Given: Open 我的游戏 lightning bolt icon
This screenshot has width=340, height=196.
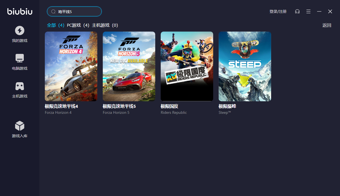Looking at the screenshot, I should click(x=20, y=30).
